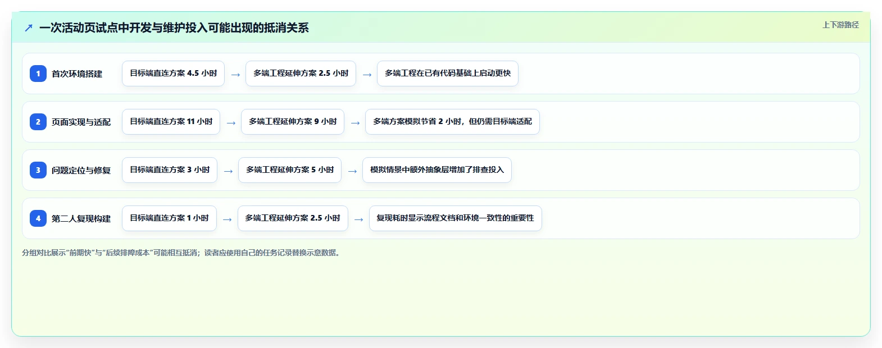Click the header title about 抵消关系
Screen dimensions: 882x348
(174, 28)
